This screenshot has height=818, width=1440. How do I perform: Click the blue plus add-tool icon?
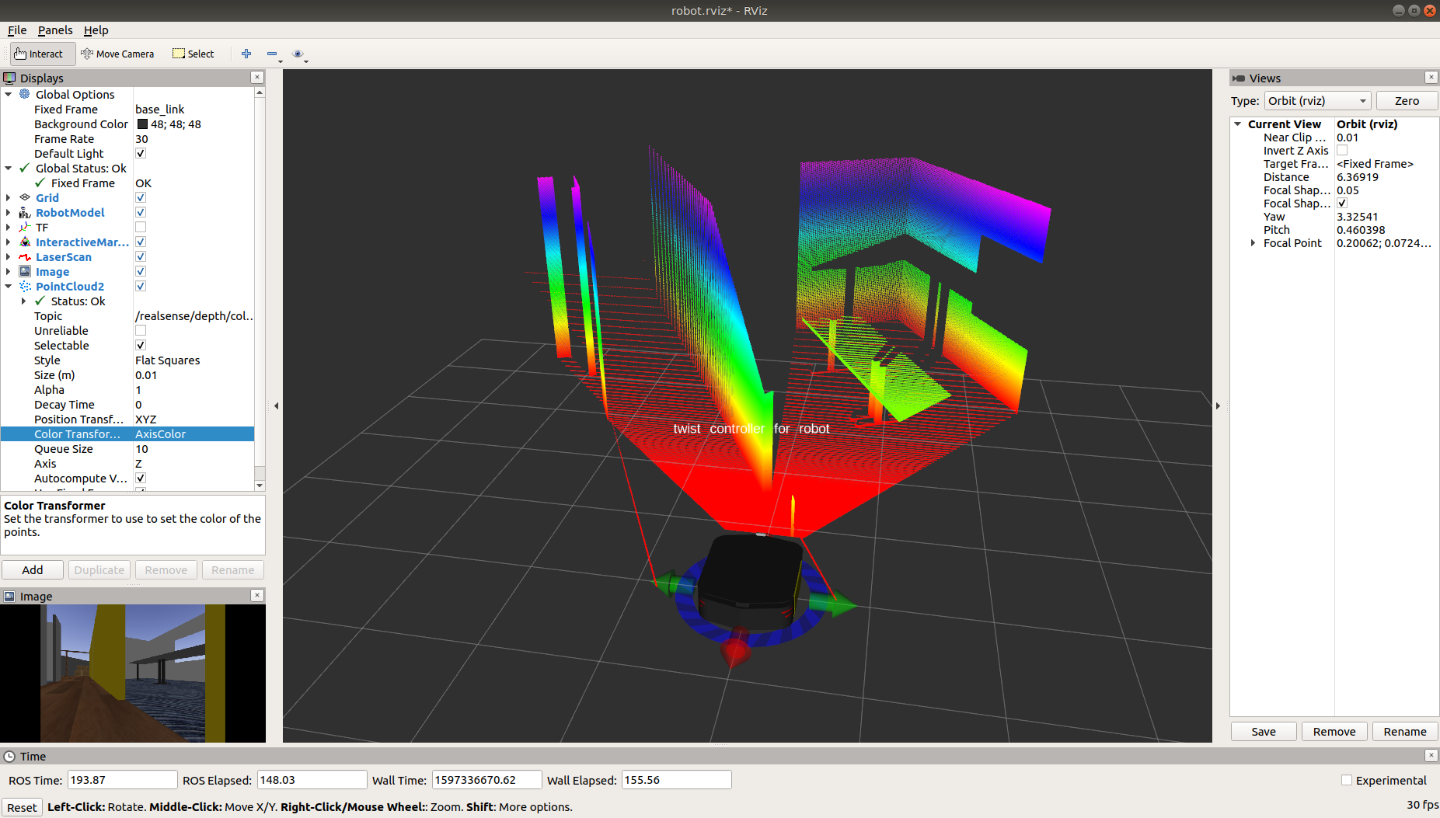point(246,54)
